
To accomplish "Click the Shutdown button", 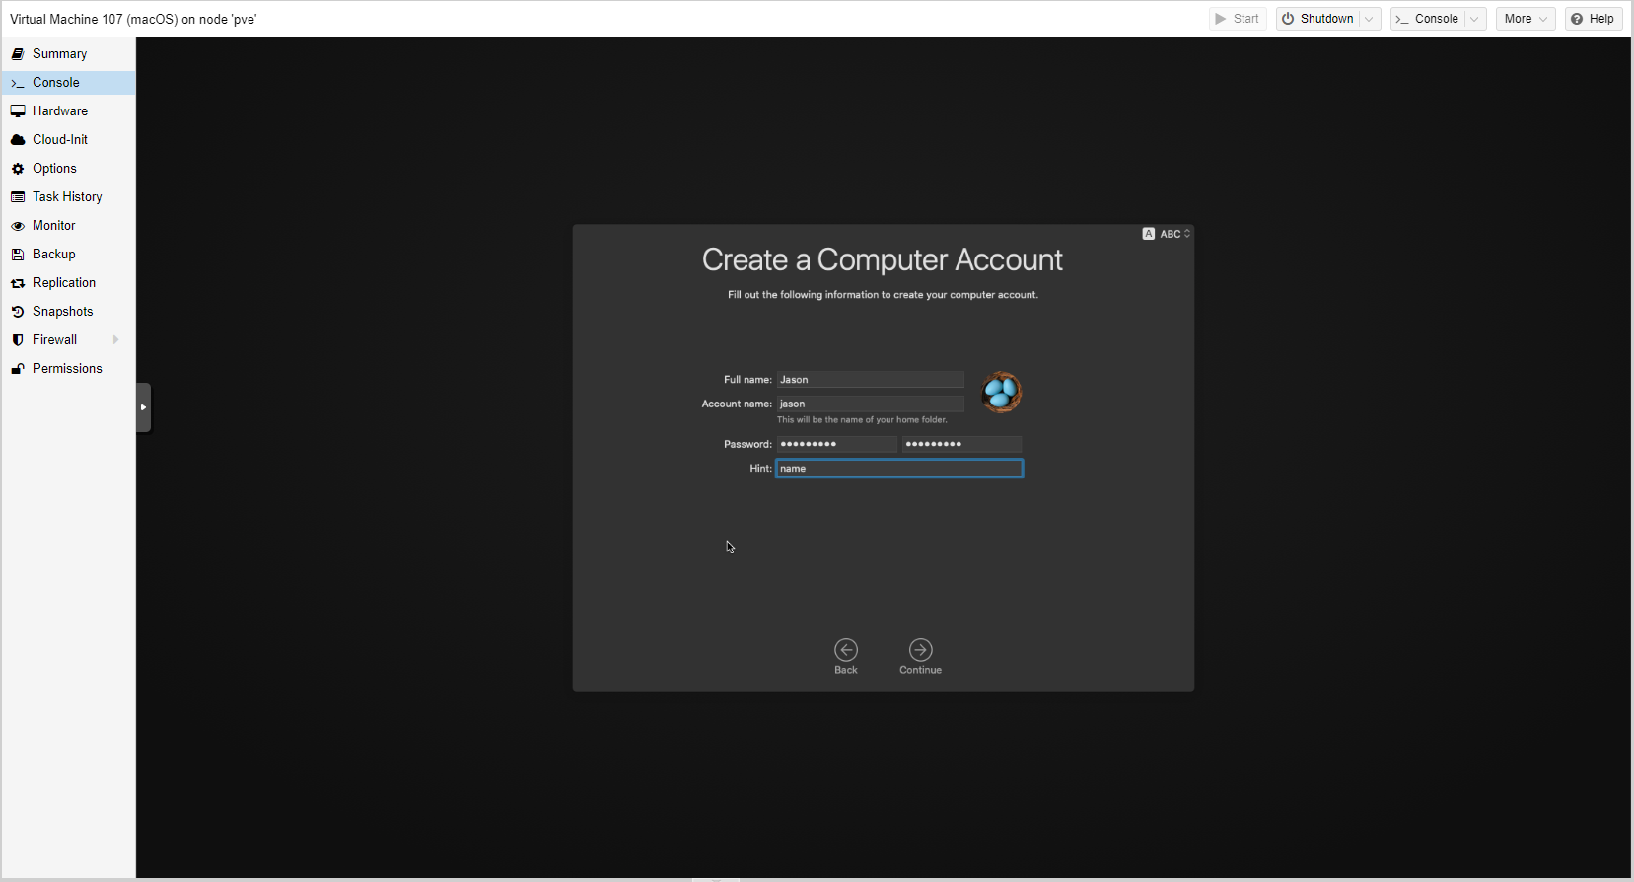I will 1317,19.
